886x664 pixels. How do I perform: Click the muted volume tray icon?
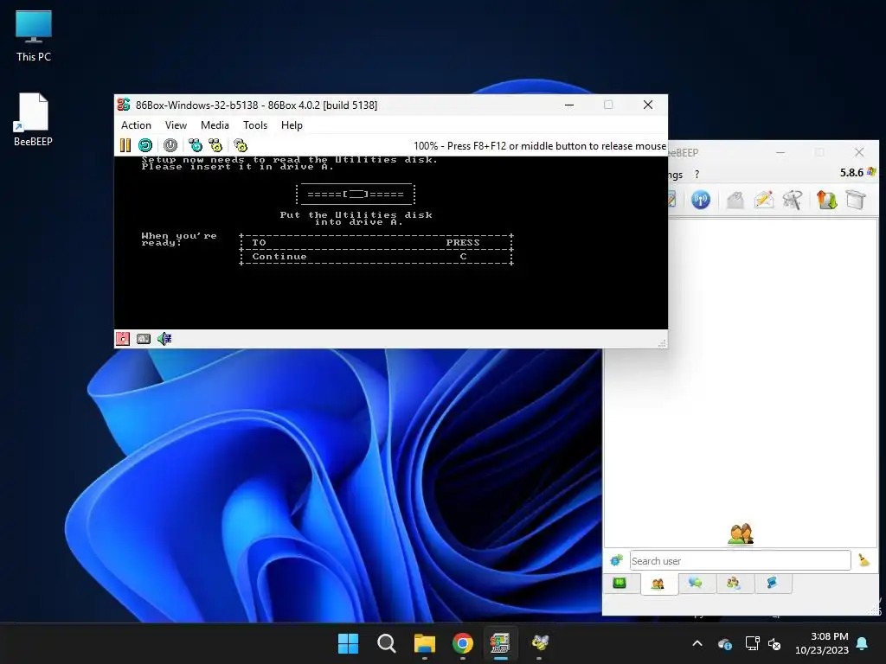click(x=774, y=643)
